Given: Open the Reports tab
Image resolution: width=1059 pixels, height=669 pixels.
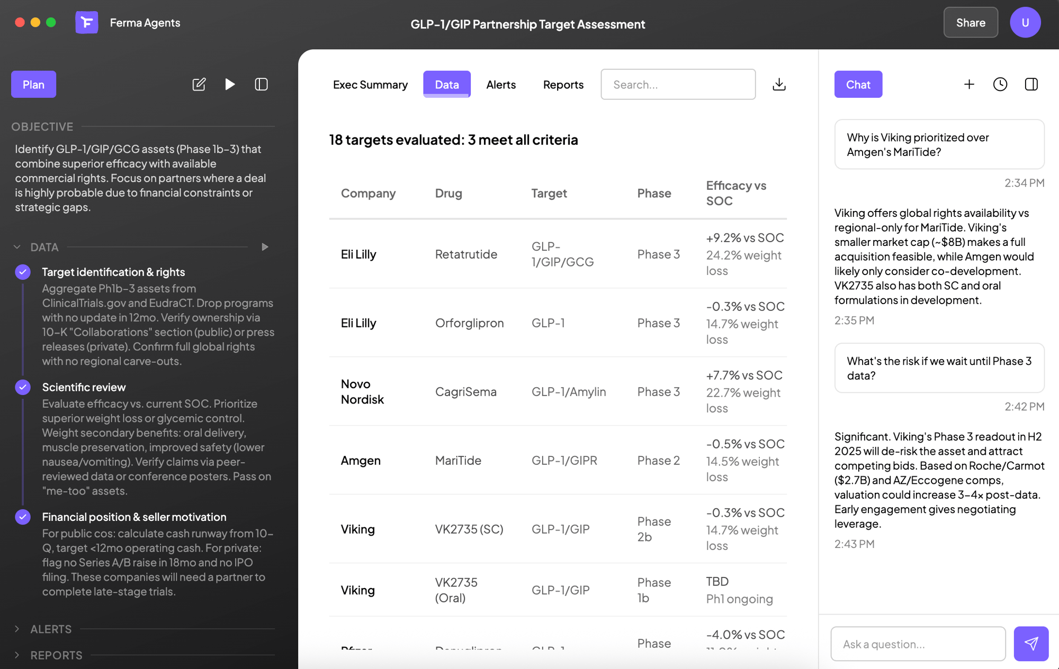Looking at the screenshot, I should pos(563,85).
